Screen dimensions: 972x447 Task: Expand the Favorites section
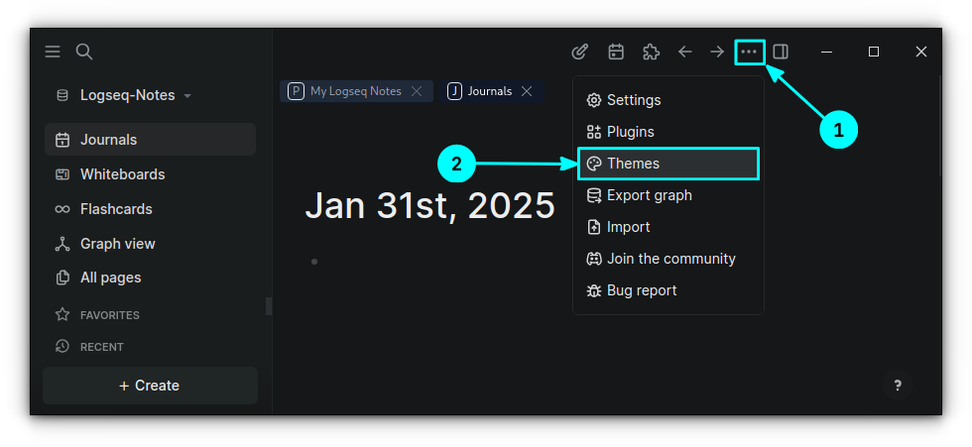(x=109, y=315)
